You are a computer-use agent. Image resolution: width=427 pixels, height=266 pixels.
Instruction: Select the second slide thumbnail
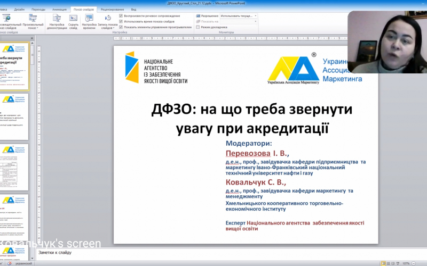(x=14, y=117)
